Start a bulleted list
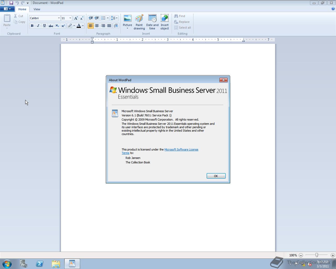336x269 pixels. point(103,18)
